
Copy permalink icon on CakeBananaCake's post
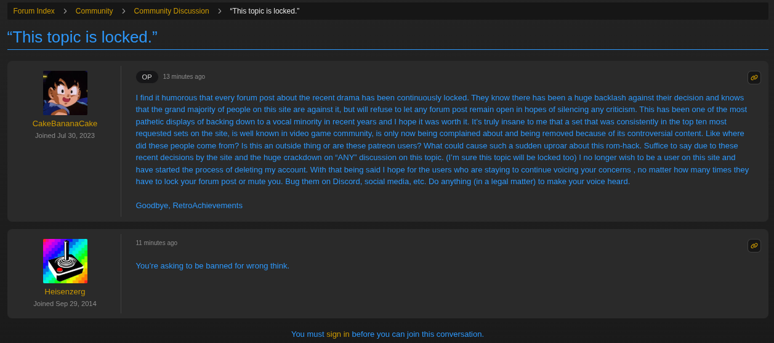[754, 78]
